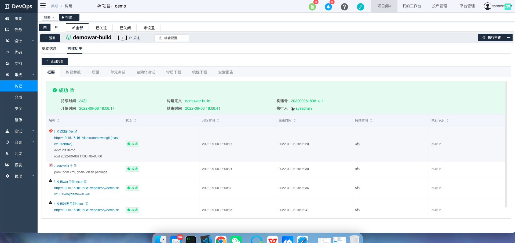Click the 返回列表 button
This screenshot has height=243, width=515.
54,61
